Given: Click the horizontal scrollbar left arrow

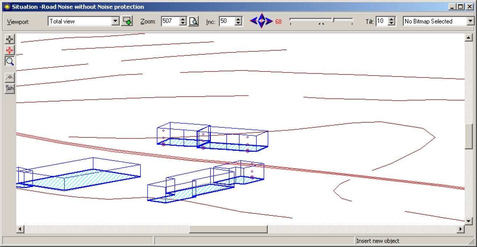Looking at the screenshot, I should coord(20,229).
